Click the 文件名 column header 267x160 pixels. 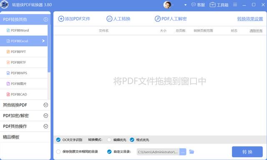click(x=103, y=30)
